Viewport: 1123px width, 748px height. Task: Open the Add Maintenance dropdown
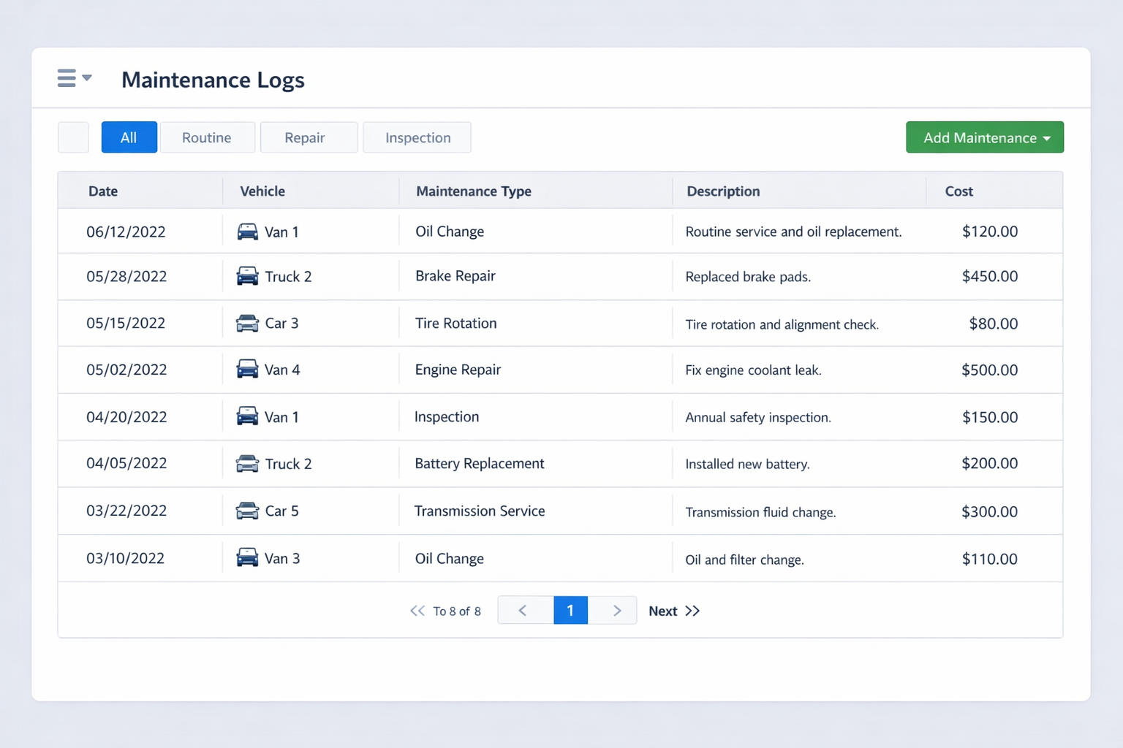click(x=984, y=137)
